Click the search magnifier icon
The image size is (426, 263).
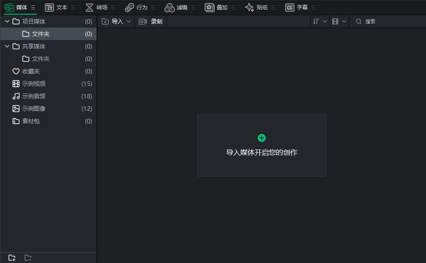pos(359,21)
